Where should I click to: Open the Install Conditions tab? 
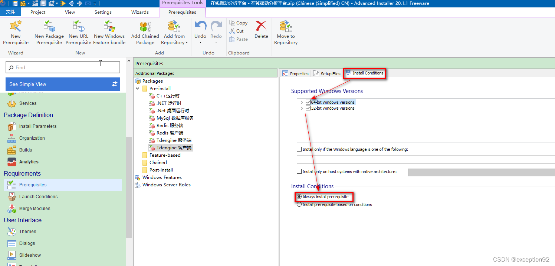click(364, 73)
